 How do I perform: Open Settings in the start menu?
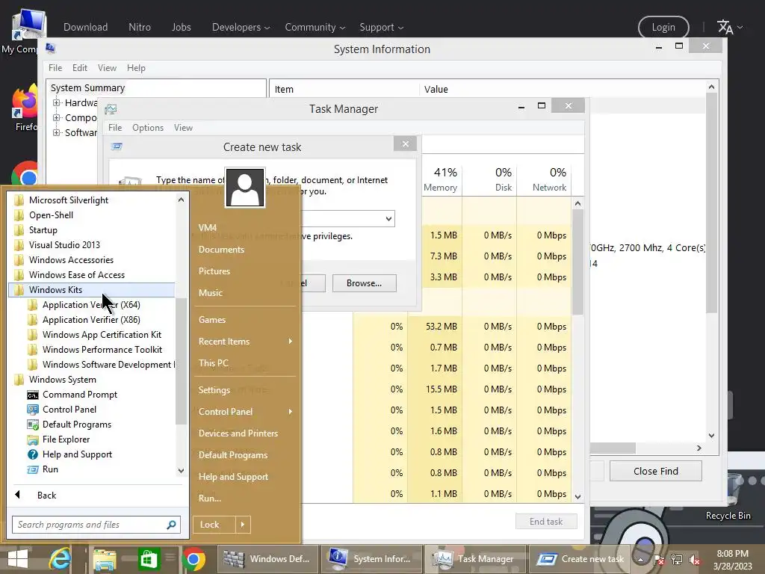coord(214,390)
